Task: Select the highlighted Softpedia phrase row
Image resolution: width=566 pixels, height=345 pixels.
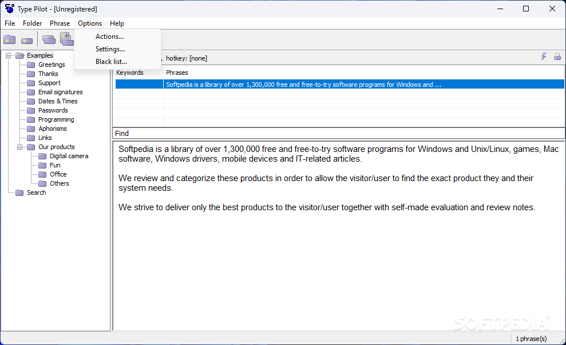Action: pyautogui.click(x=340, y=85)
